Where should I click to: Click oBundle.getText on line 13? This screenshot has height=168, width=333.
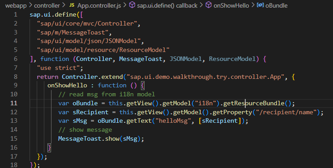124,121
